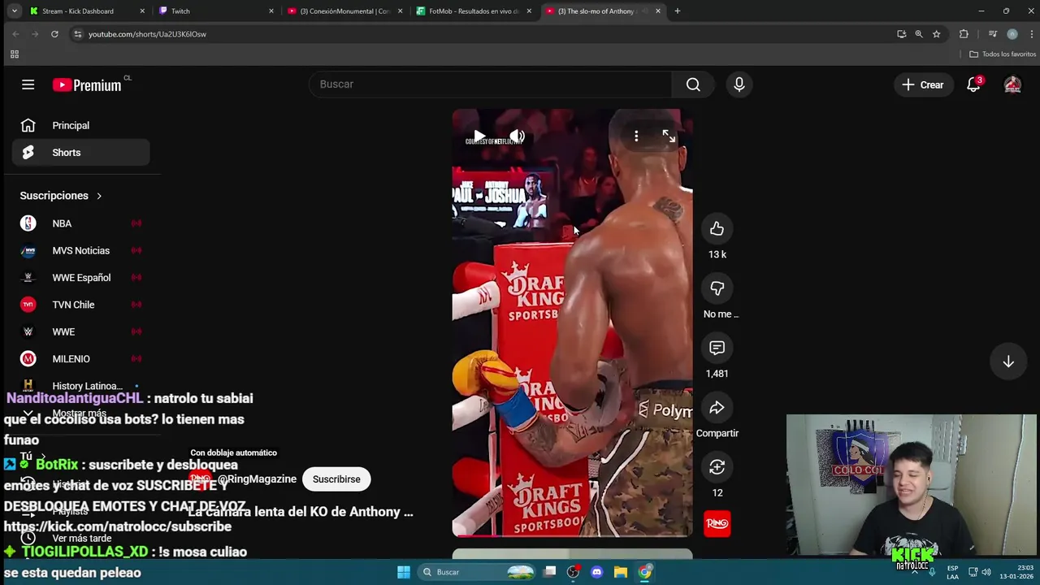Open Chrome's three-dot menu

click(1032, 34)
